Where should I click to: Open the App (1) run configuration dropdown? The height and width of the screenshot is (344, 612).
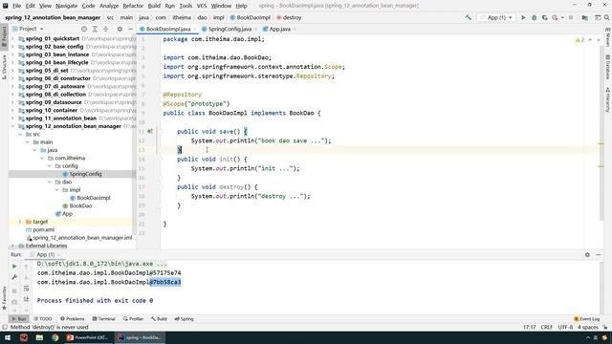pyautogui.click(x=496, y=17)
